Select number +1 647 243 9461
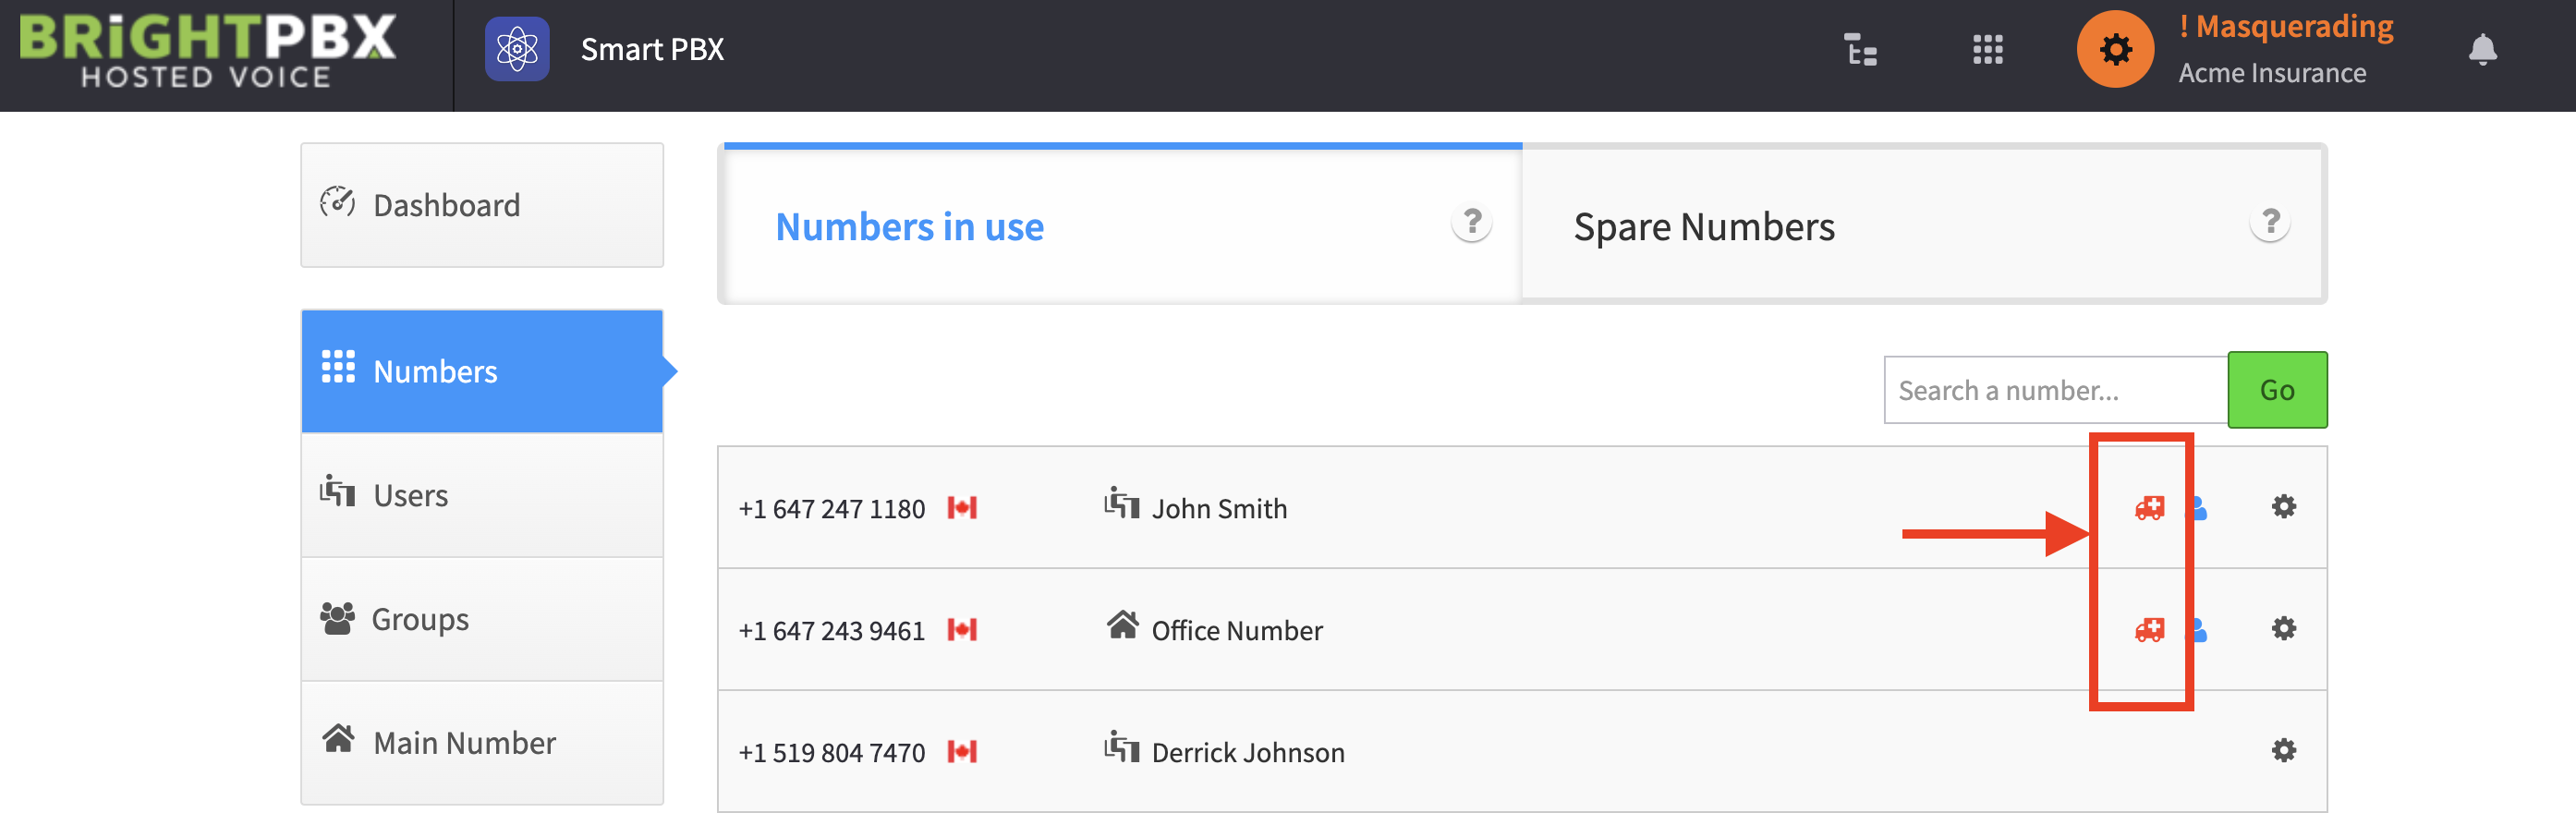The height and width of the screenshot is (813, 2576). pyautogui.click(x=831, y=631)
